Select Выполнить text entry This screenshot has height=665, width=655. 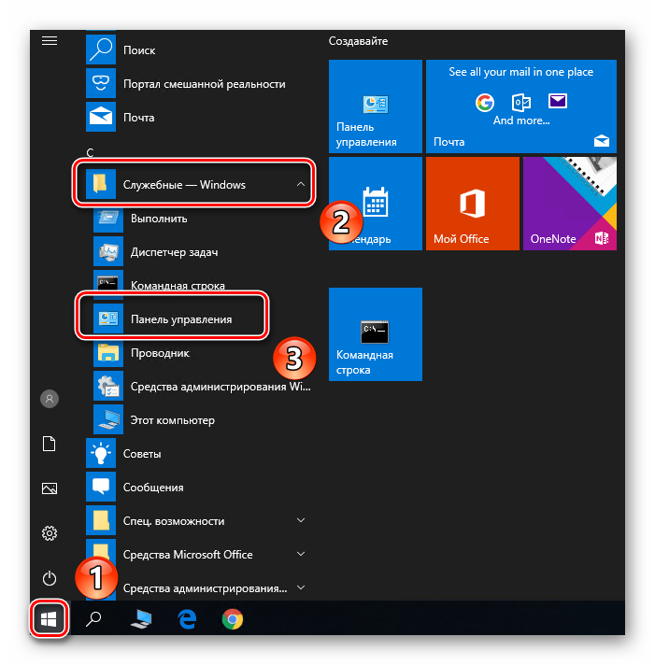(x=159, y=219)
